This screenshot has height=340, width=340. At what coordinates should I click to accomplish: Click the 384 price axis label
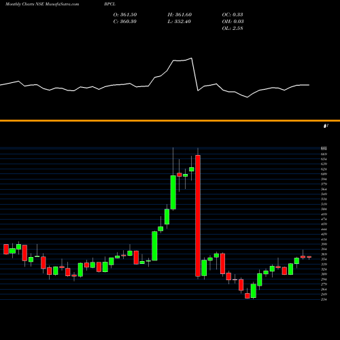(x=324, y=249)
